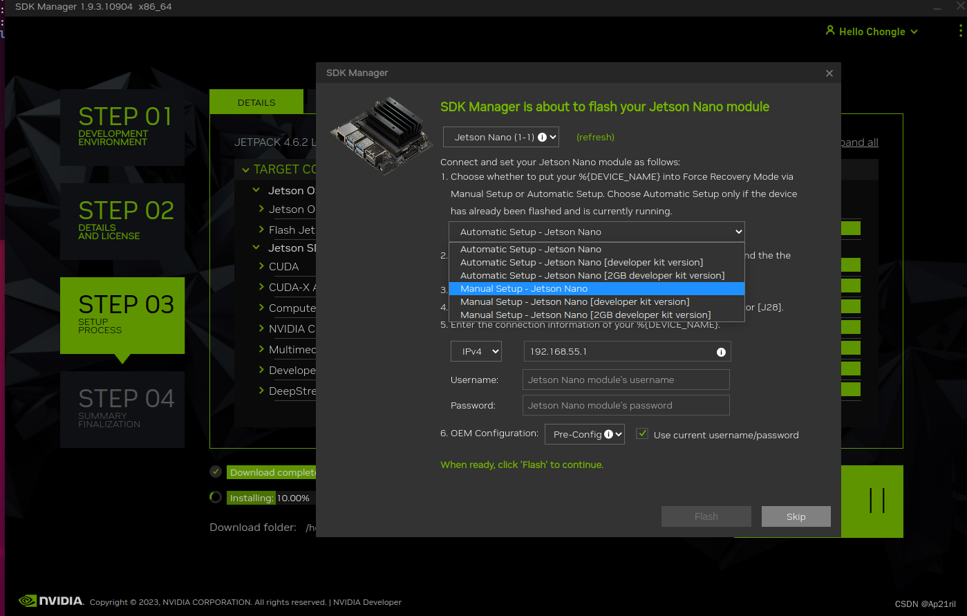Viewport: 967px width, 616px height.
Task: Click the NVIDIA logo in the footer
Action: 51,601
